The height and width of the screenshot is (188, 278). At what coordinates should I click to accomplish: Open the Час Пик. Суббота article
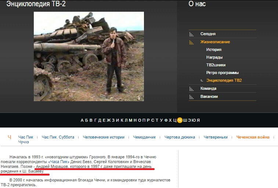pos(58,137)
